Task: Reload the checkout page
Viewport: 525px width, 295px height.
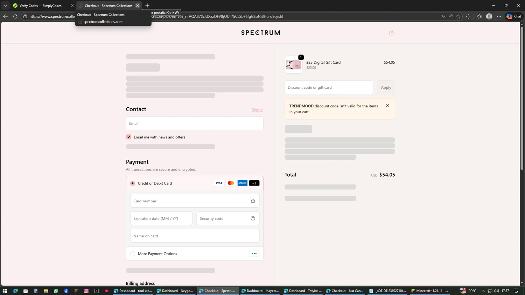Action: (x=15, y=16)
